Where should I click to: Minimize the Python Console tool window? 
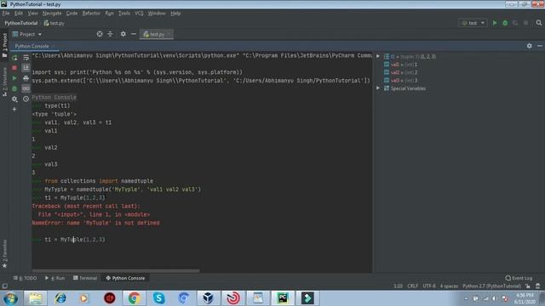[539, 46]
